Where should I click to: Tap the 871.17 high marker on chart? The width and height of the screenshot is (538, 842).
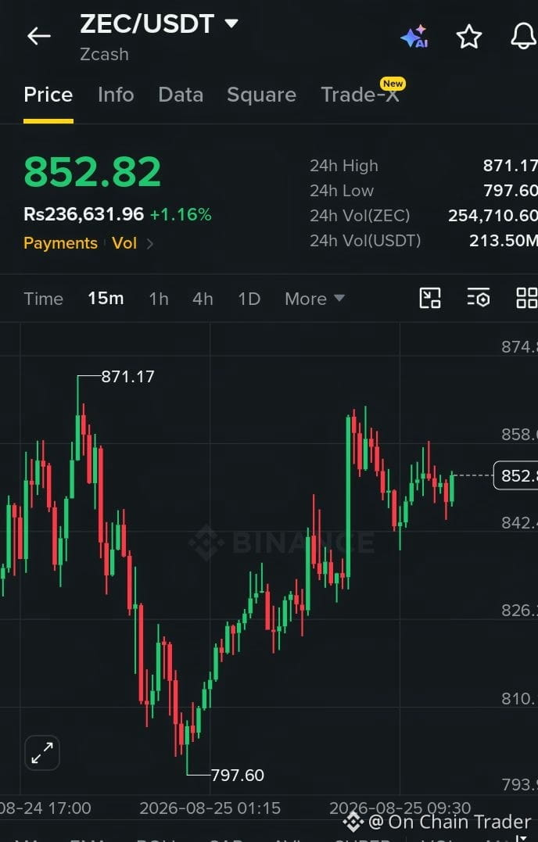(x=127, y=376)
